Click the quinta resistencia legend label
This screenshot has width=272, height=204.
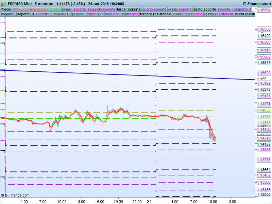(x=219, y=14)
